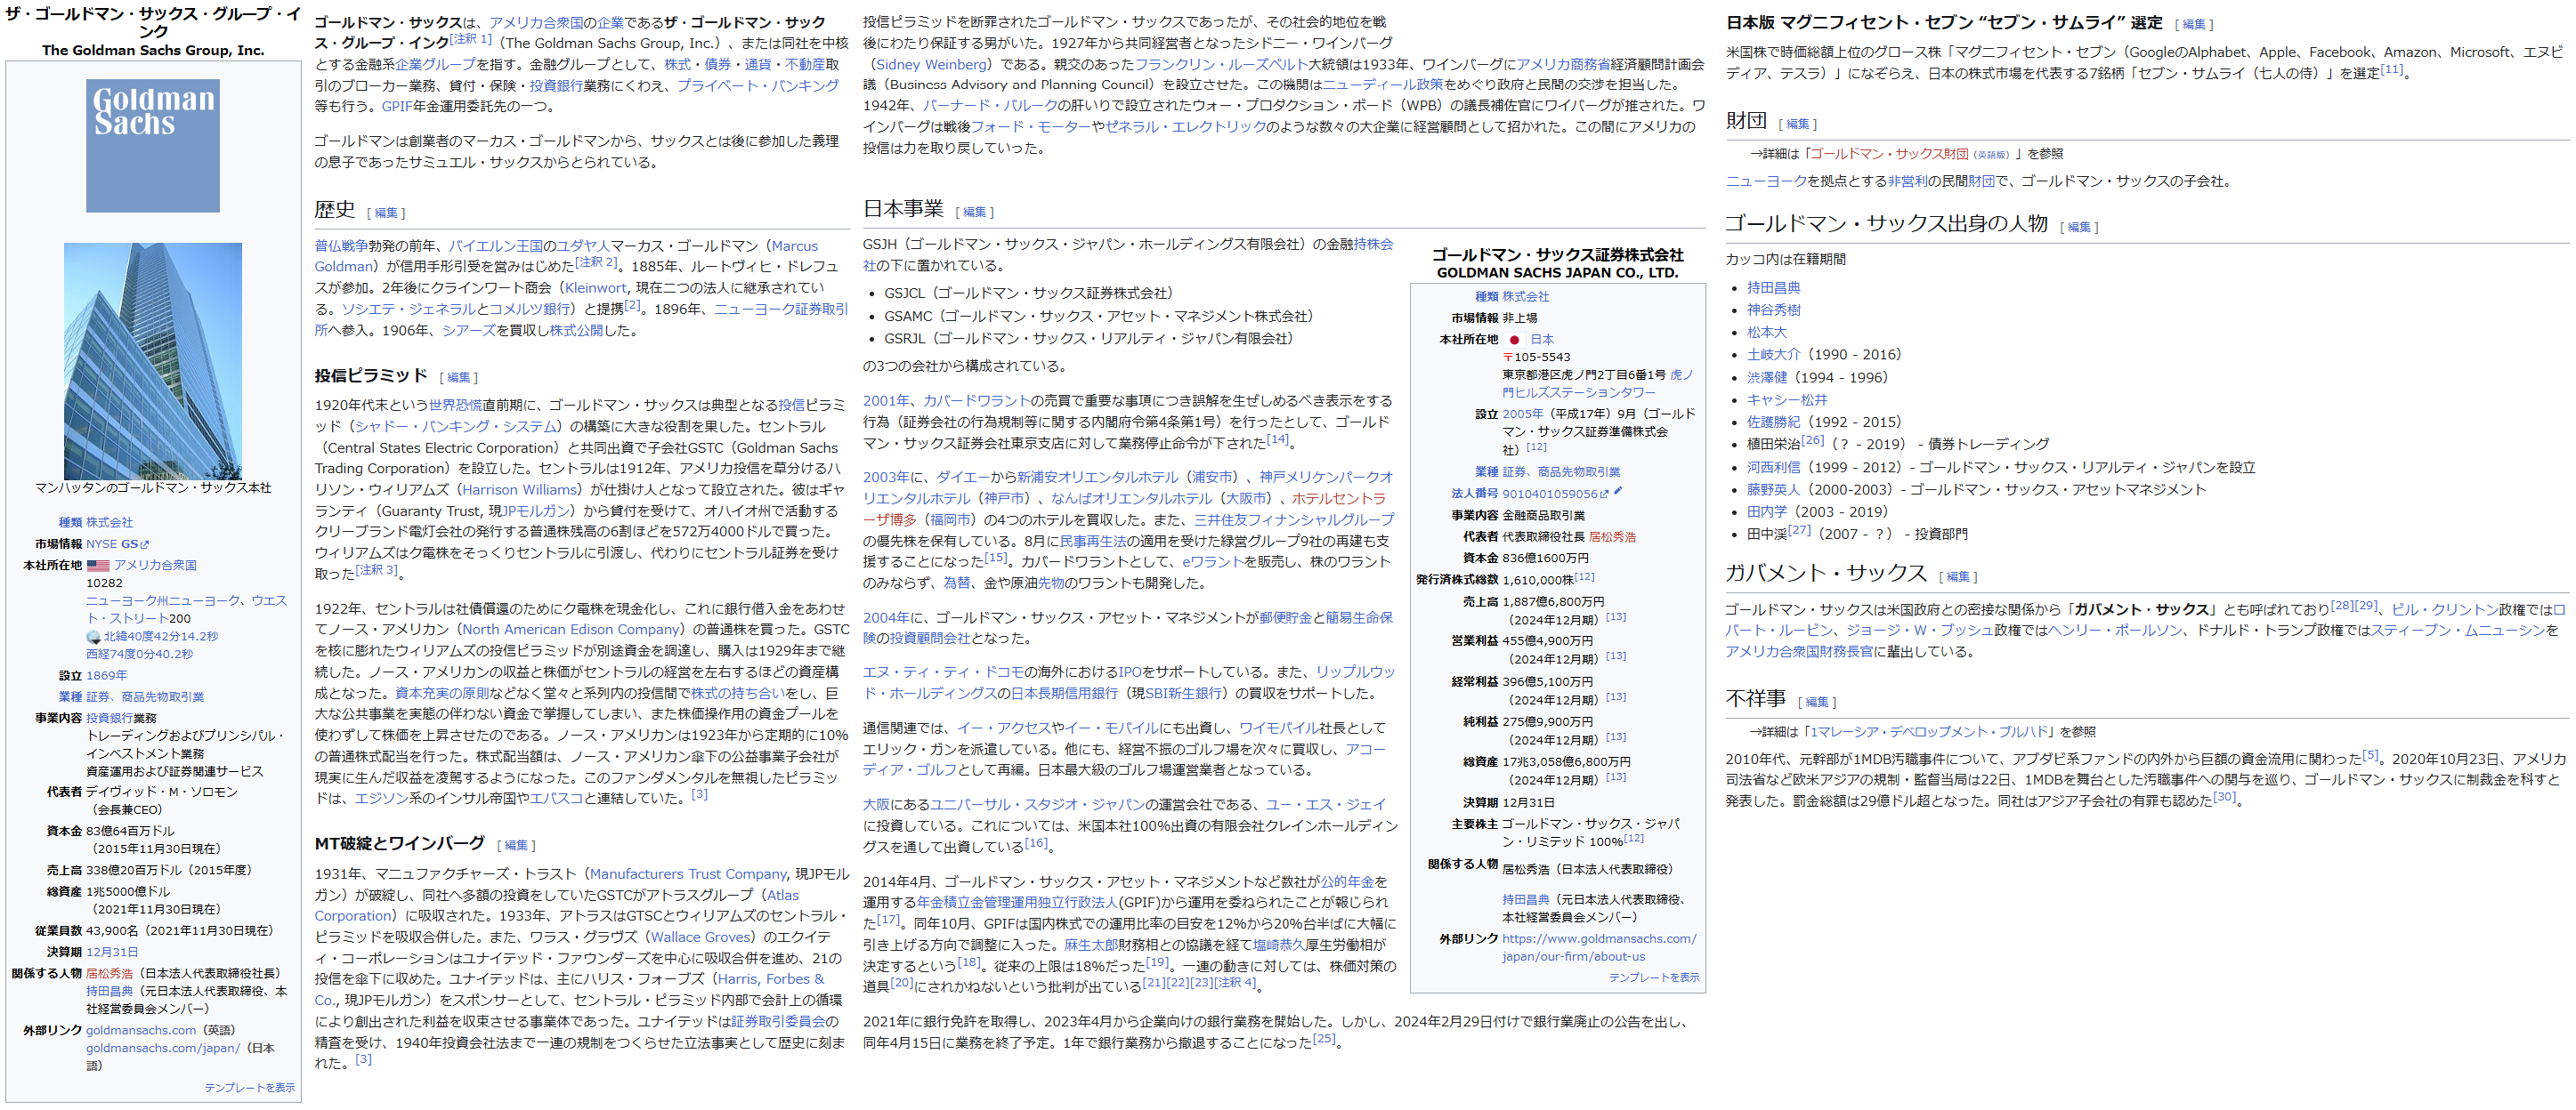Click the pencil edit icon beside 法人番号 value

(x=1617, y=492)
